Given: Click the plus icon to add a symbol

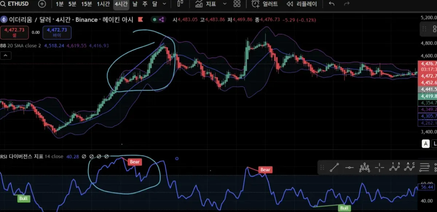Looking at the screenshot, I should (x=42, y=4).
